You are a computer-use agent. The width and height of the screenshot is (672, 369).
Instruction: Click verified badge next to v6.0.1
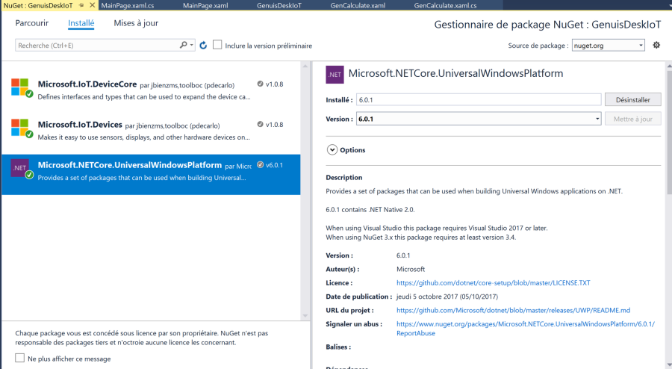(x=260, y=164)
